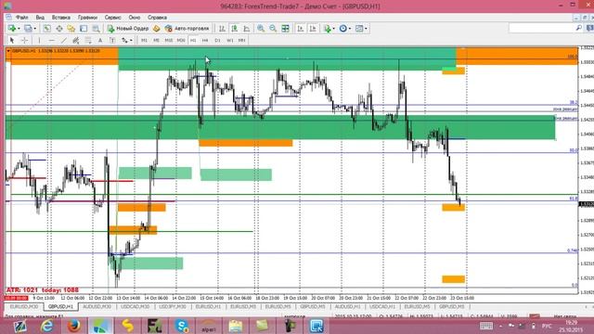Toggle auto scroll of chart
The width and height of the screenshot is (594, 334).
pos(301,29)
